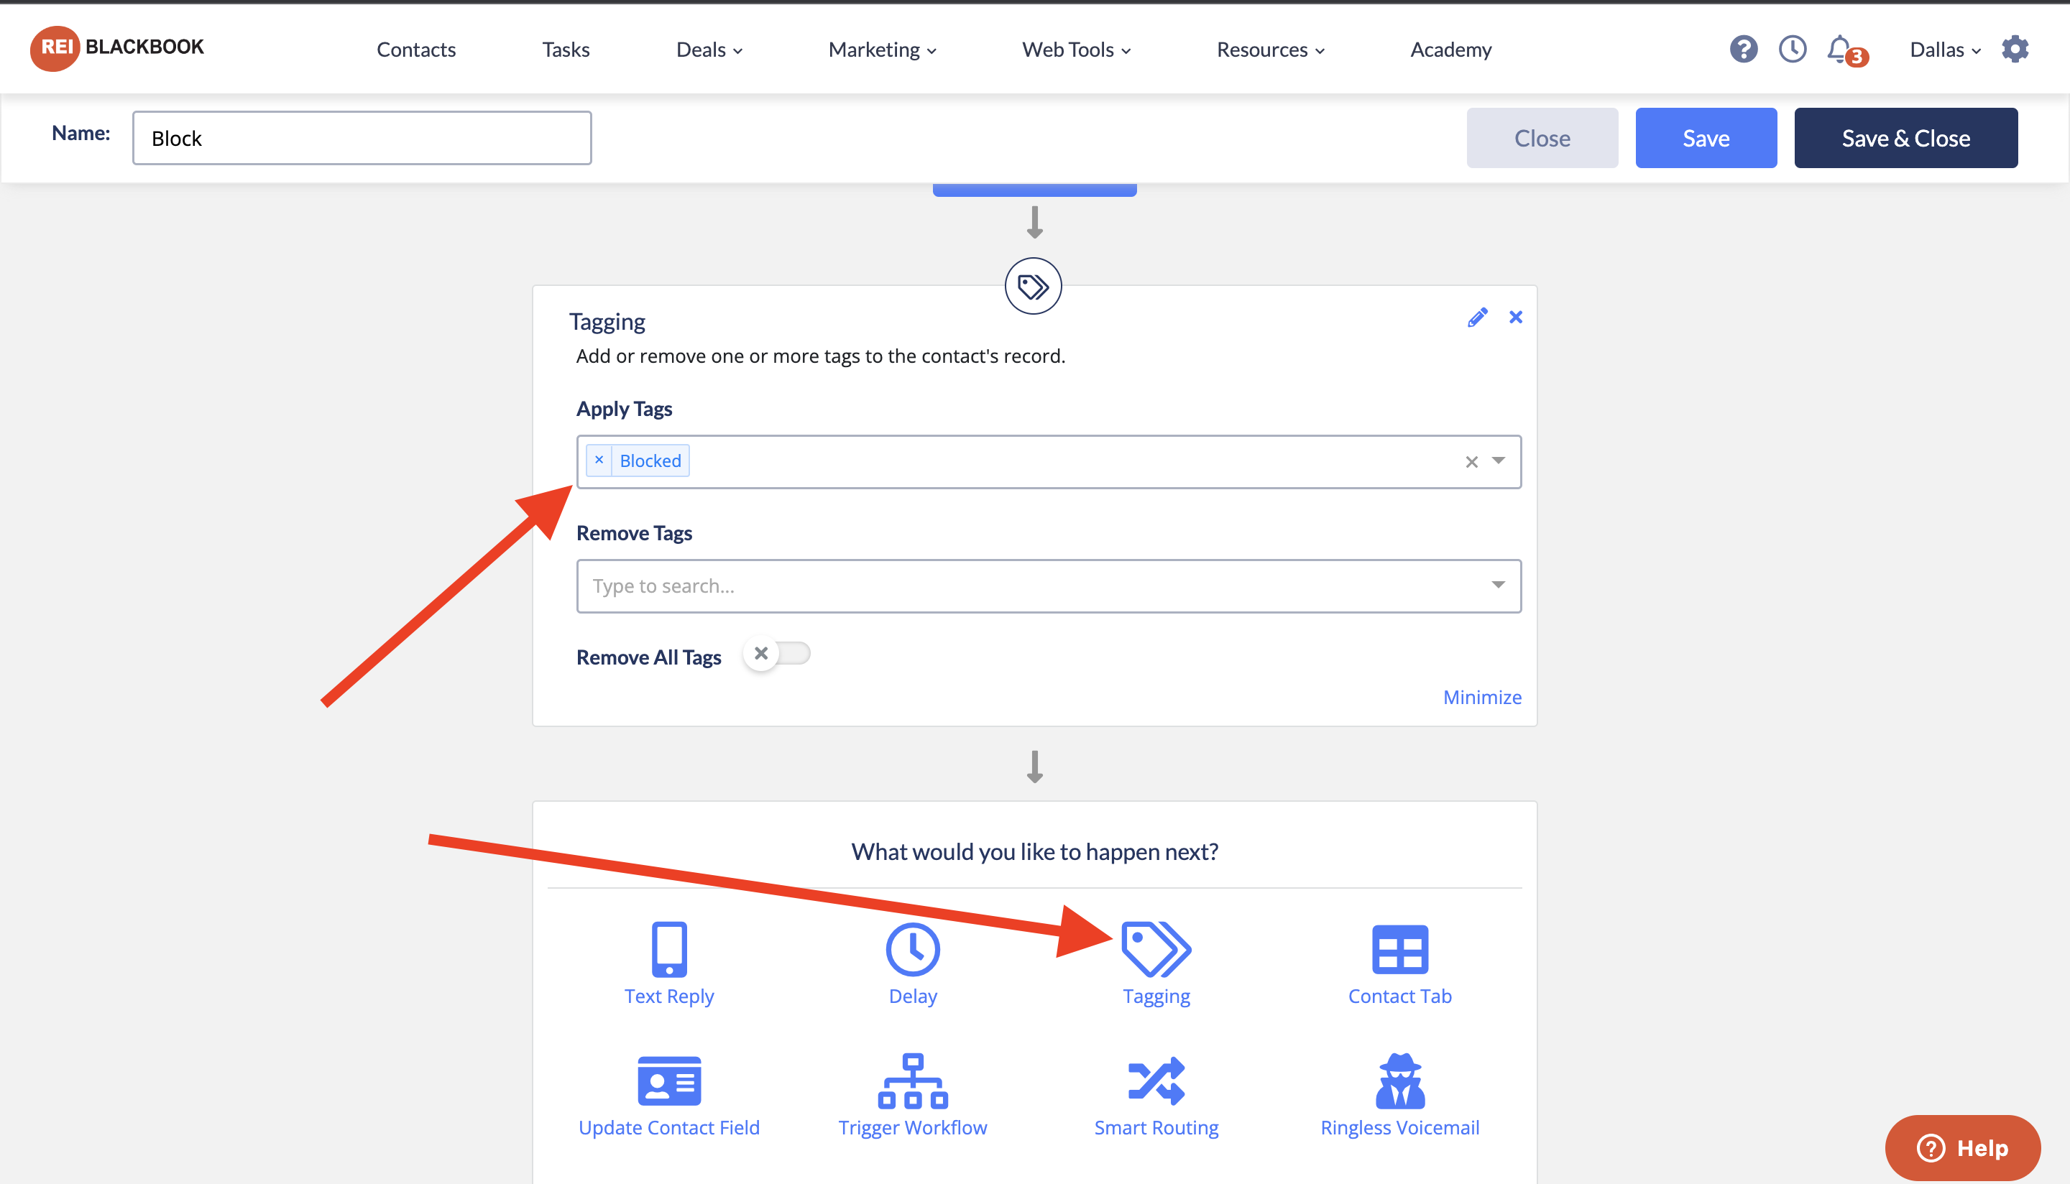Minimize the Tagging card
The width and height of the screenshot is (2070, 1184).
coord(1482,697)
